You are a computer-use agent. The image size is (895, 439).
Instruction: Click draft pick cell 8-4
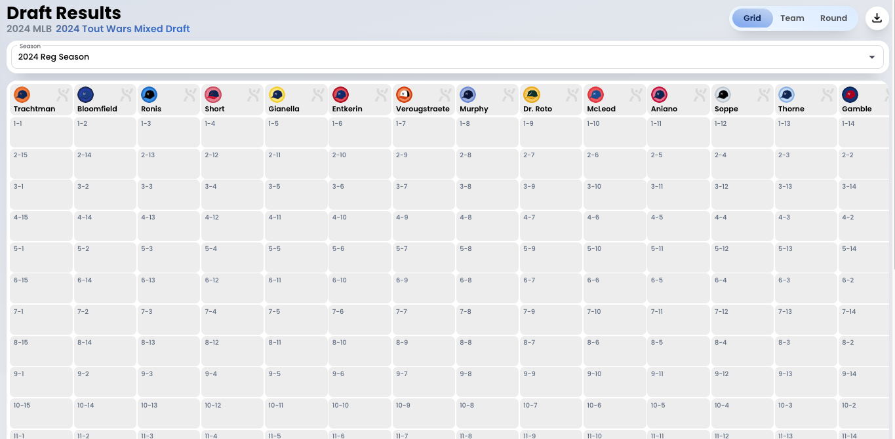tap(742, 351)
